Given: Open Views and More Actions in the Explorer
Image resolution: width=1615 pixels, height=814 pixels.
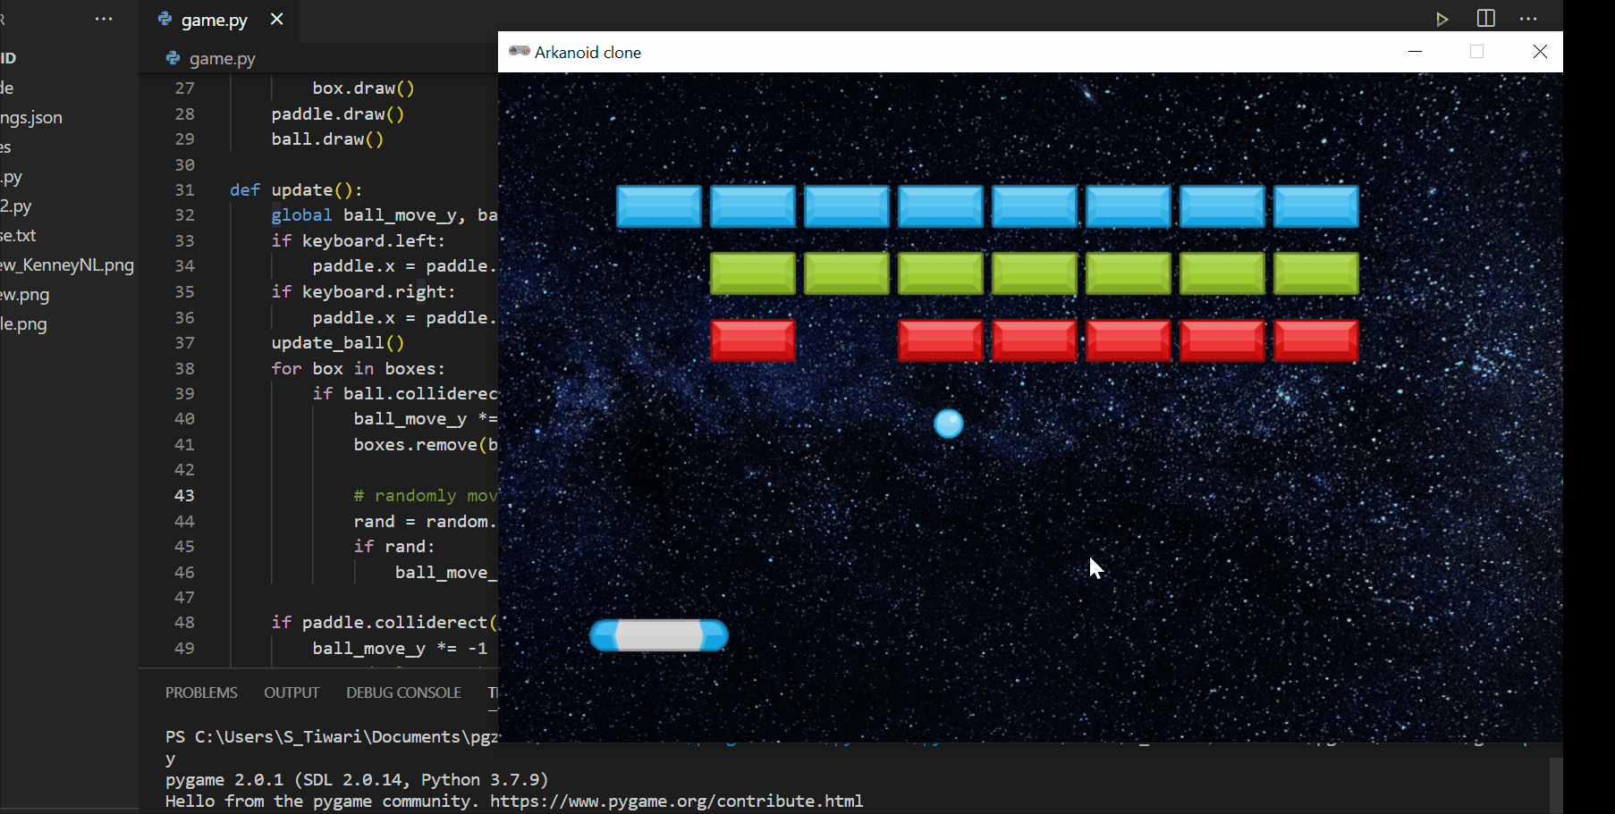Looking at the screenshot, I should pyautogui.click(x=104, y=19).
